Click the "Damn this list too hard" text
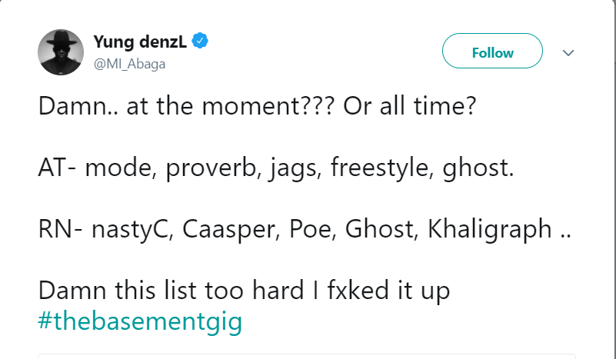This screenshot has width=616, height=359. point(168,291)
